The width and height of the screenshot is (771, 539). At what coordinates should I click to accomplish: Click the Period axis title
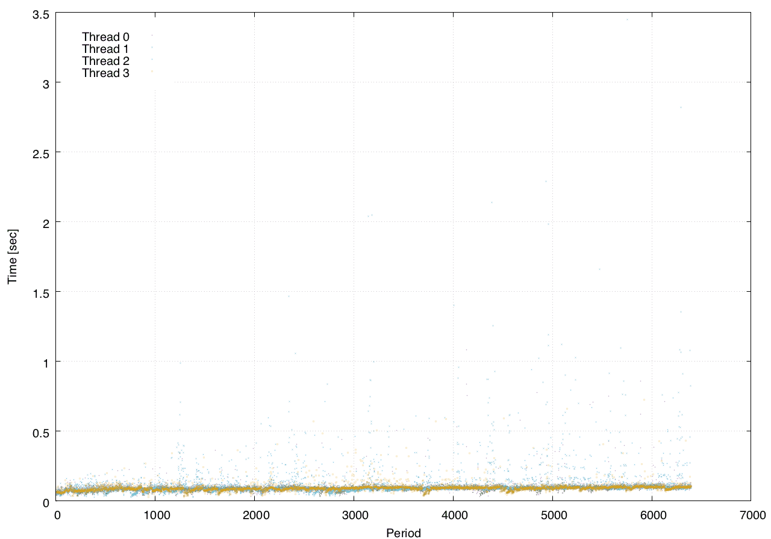pos(403,532)
